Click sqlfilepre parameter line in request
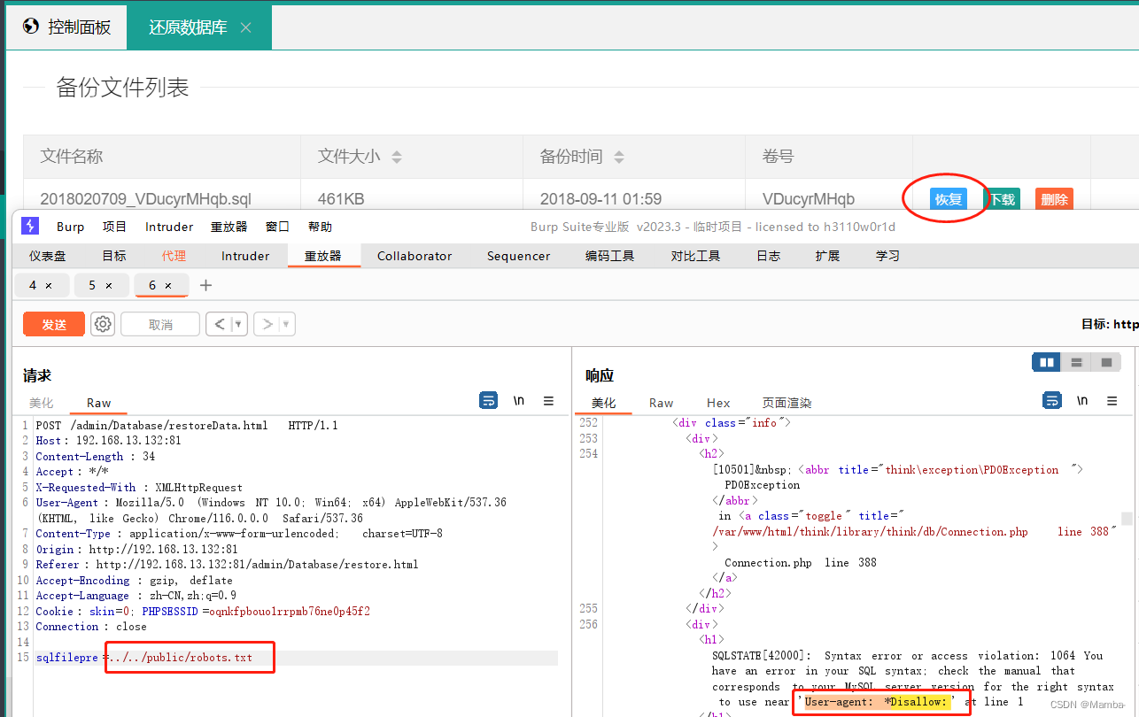This screenshot has width=1139, height=717. 296,658
